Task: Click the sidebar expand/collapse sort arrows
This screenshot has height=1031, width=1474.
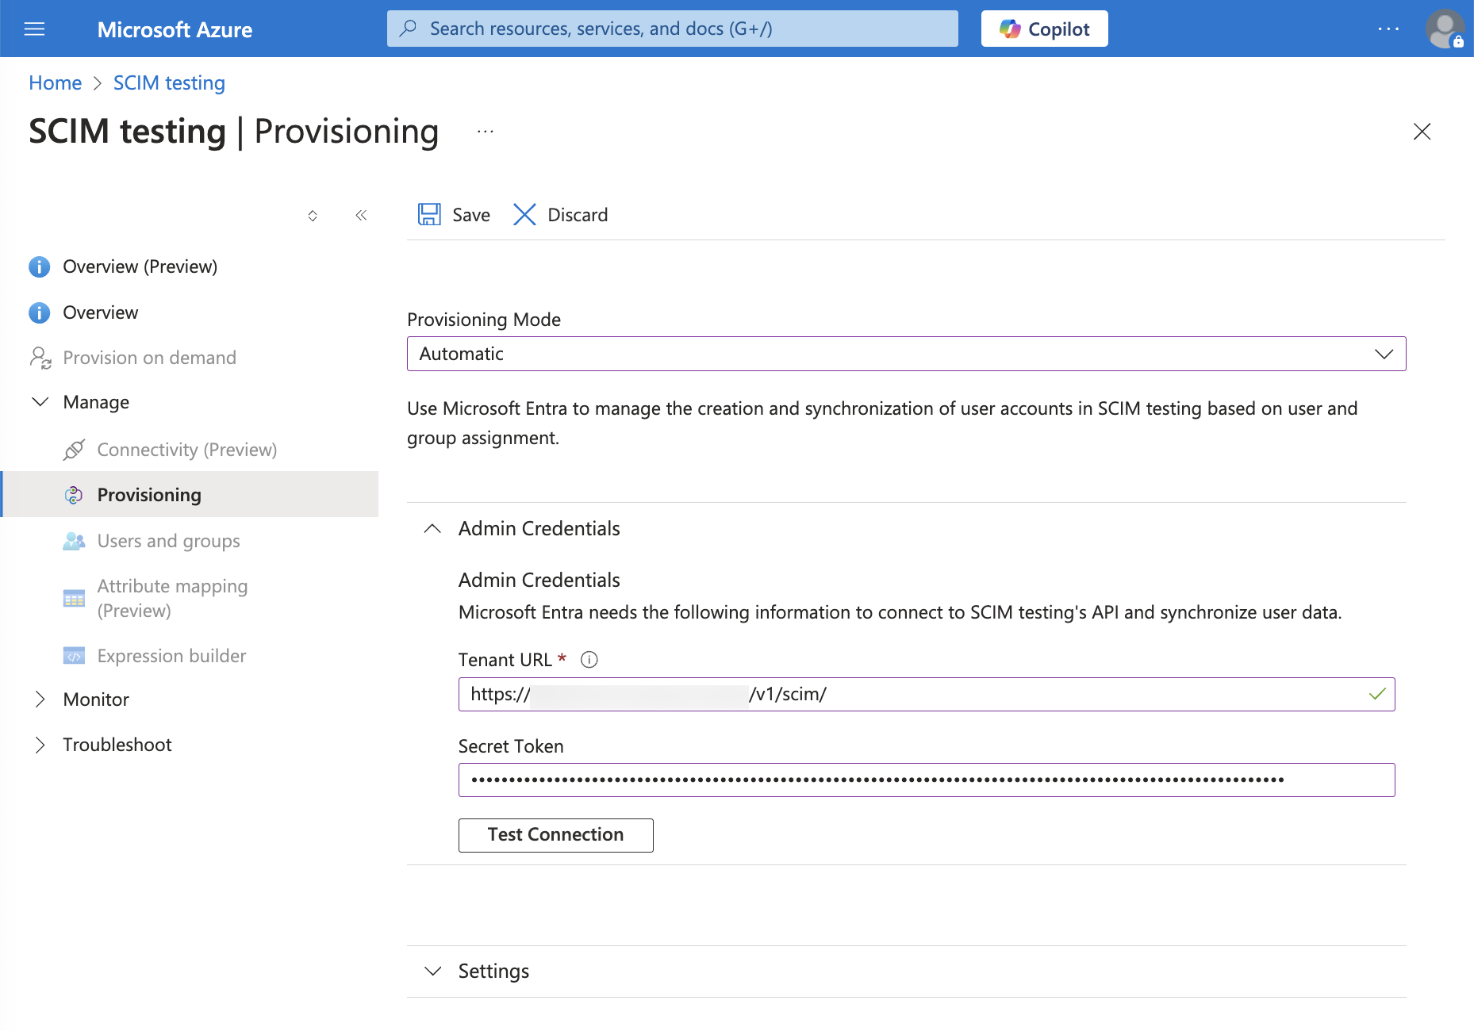Action: (x=313, y=216)
